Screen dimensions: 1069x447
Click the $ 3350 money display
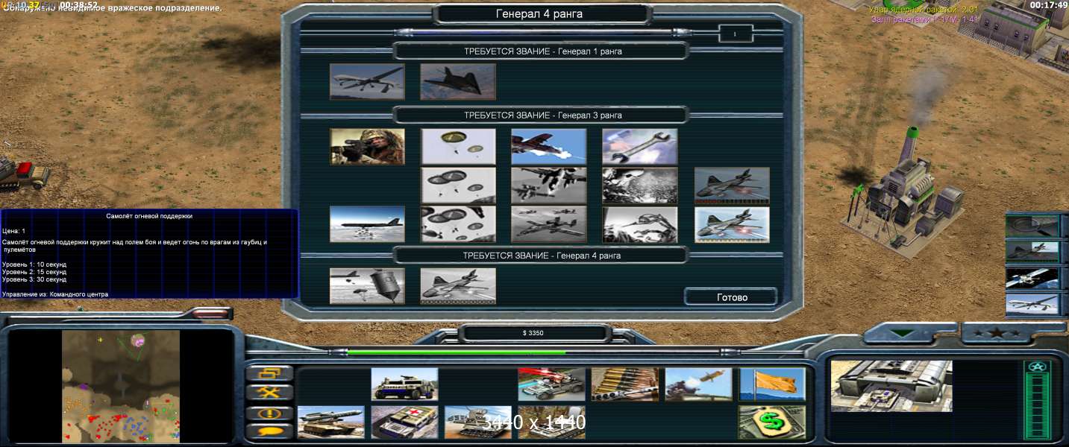533,333
